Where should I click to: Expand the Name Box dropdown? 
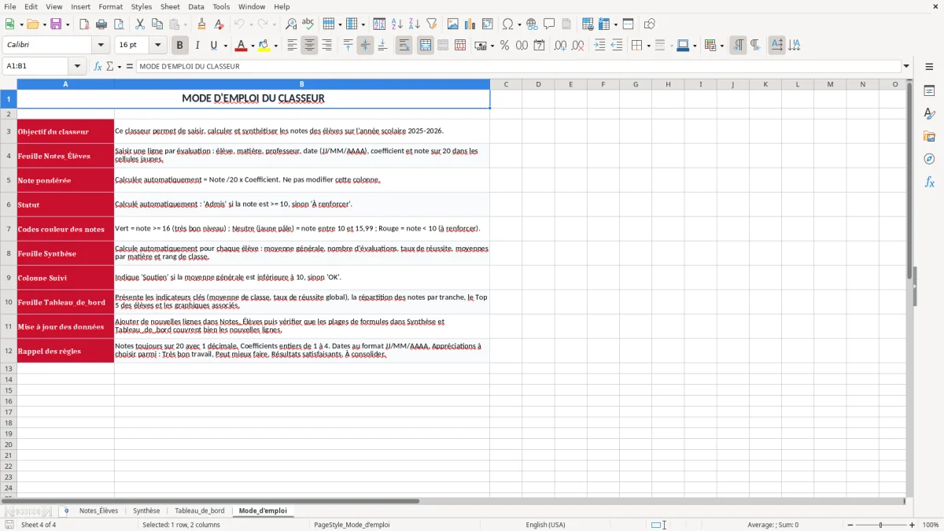coord(77,66)
